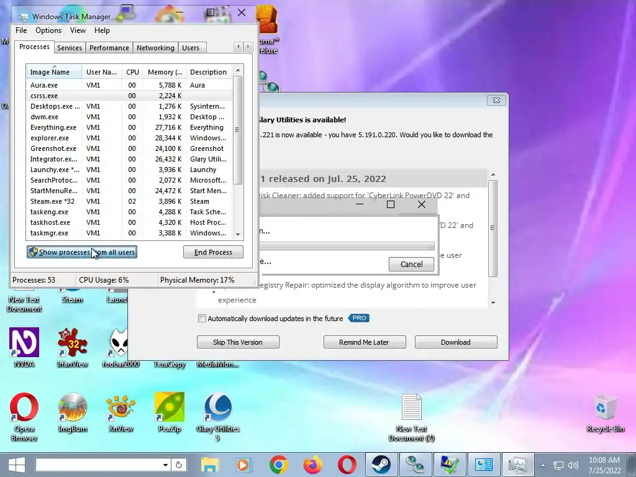This screenshot has width=636, height=477.
Task: Click process list scrollbar down arrow
Action: coord(238,234)
